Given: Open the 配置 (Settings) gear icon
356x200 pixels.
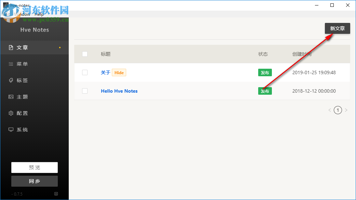Looking at the screenshot, I should (11, 113).
